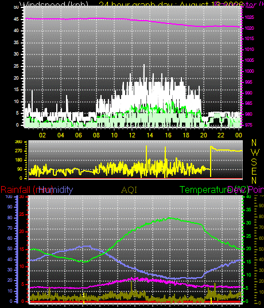Viewport: 264px width, 308px height.
Task: Click the 50 label on the windspeed axis
Action: point(16,7)
